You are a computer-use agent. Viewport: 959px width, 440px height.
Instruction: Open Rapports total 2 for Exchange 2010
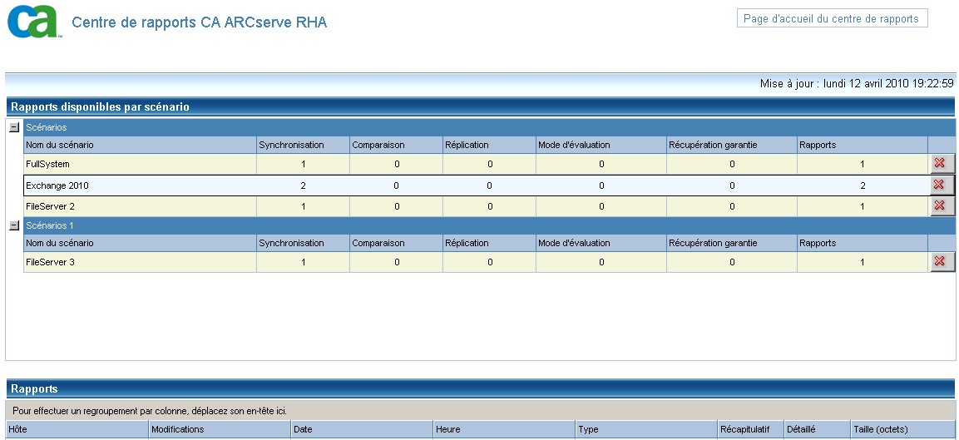(x=863, y=185)
